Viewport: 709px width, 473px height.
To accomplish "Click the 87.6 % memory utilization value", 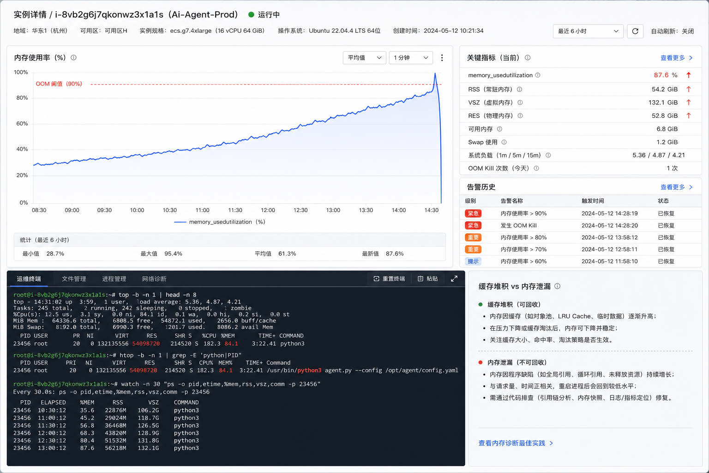I will (x=666, y=75).
